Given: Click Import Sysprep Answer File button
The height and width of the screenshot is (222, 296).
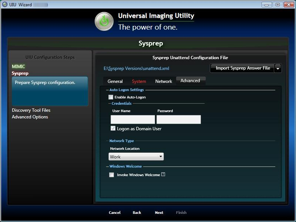Looking at the screenshot, I should 243,68.
